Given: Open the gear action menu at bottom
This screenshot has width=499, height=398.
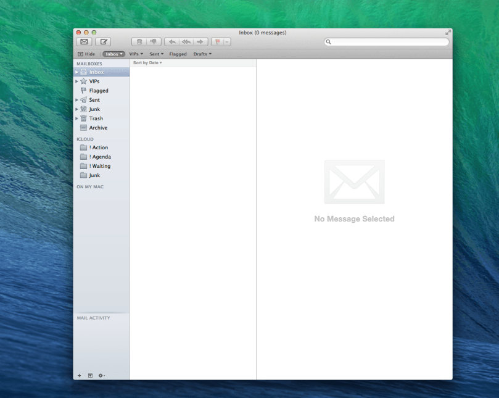Looking at the screenshot, I should [101, 375].
